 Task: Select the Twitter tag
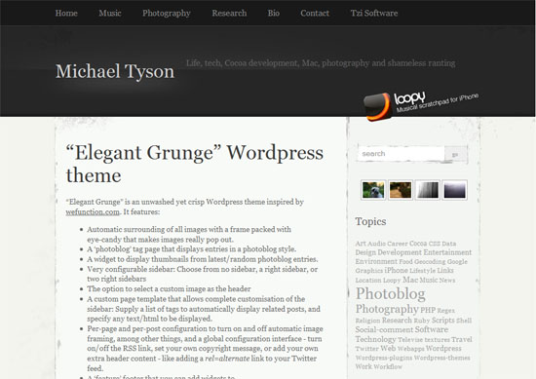point(367,349)
